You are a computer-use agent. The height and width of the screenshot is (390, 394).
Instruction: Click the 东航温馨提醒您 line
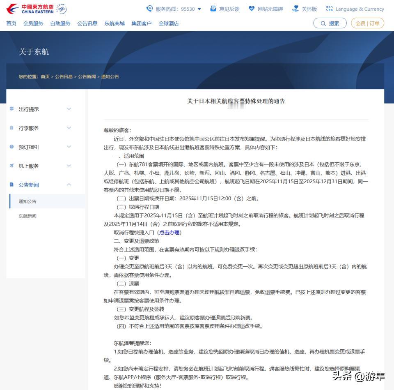coord(133,343)
